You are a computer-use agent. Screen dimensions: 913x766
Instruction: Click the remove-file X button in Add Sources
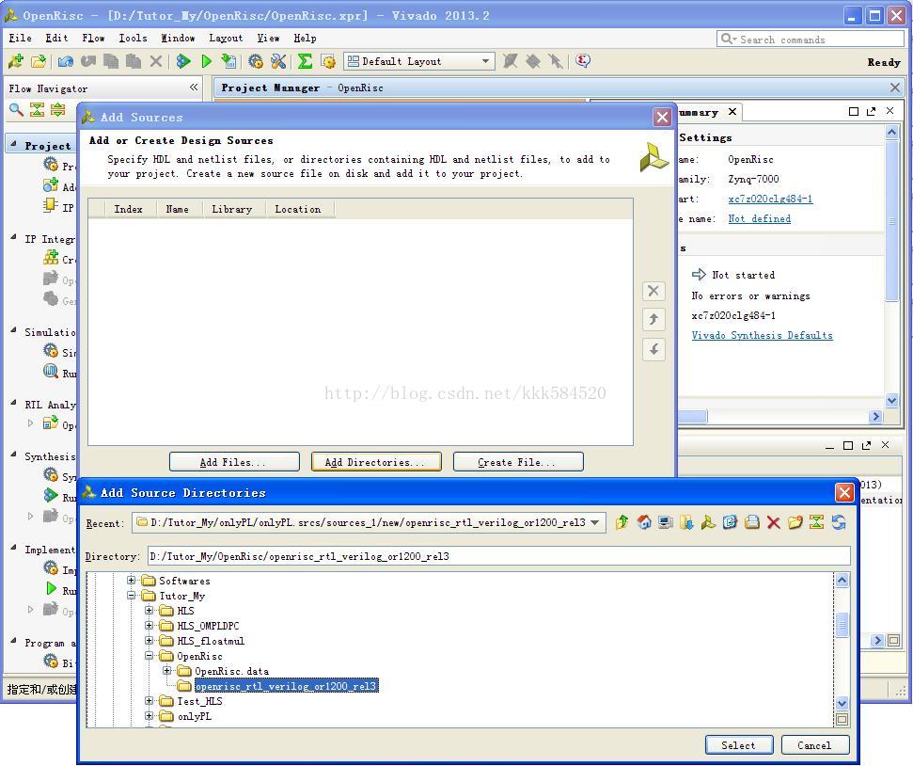[x=653, y=291]
